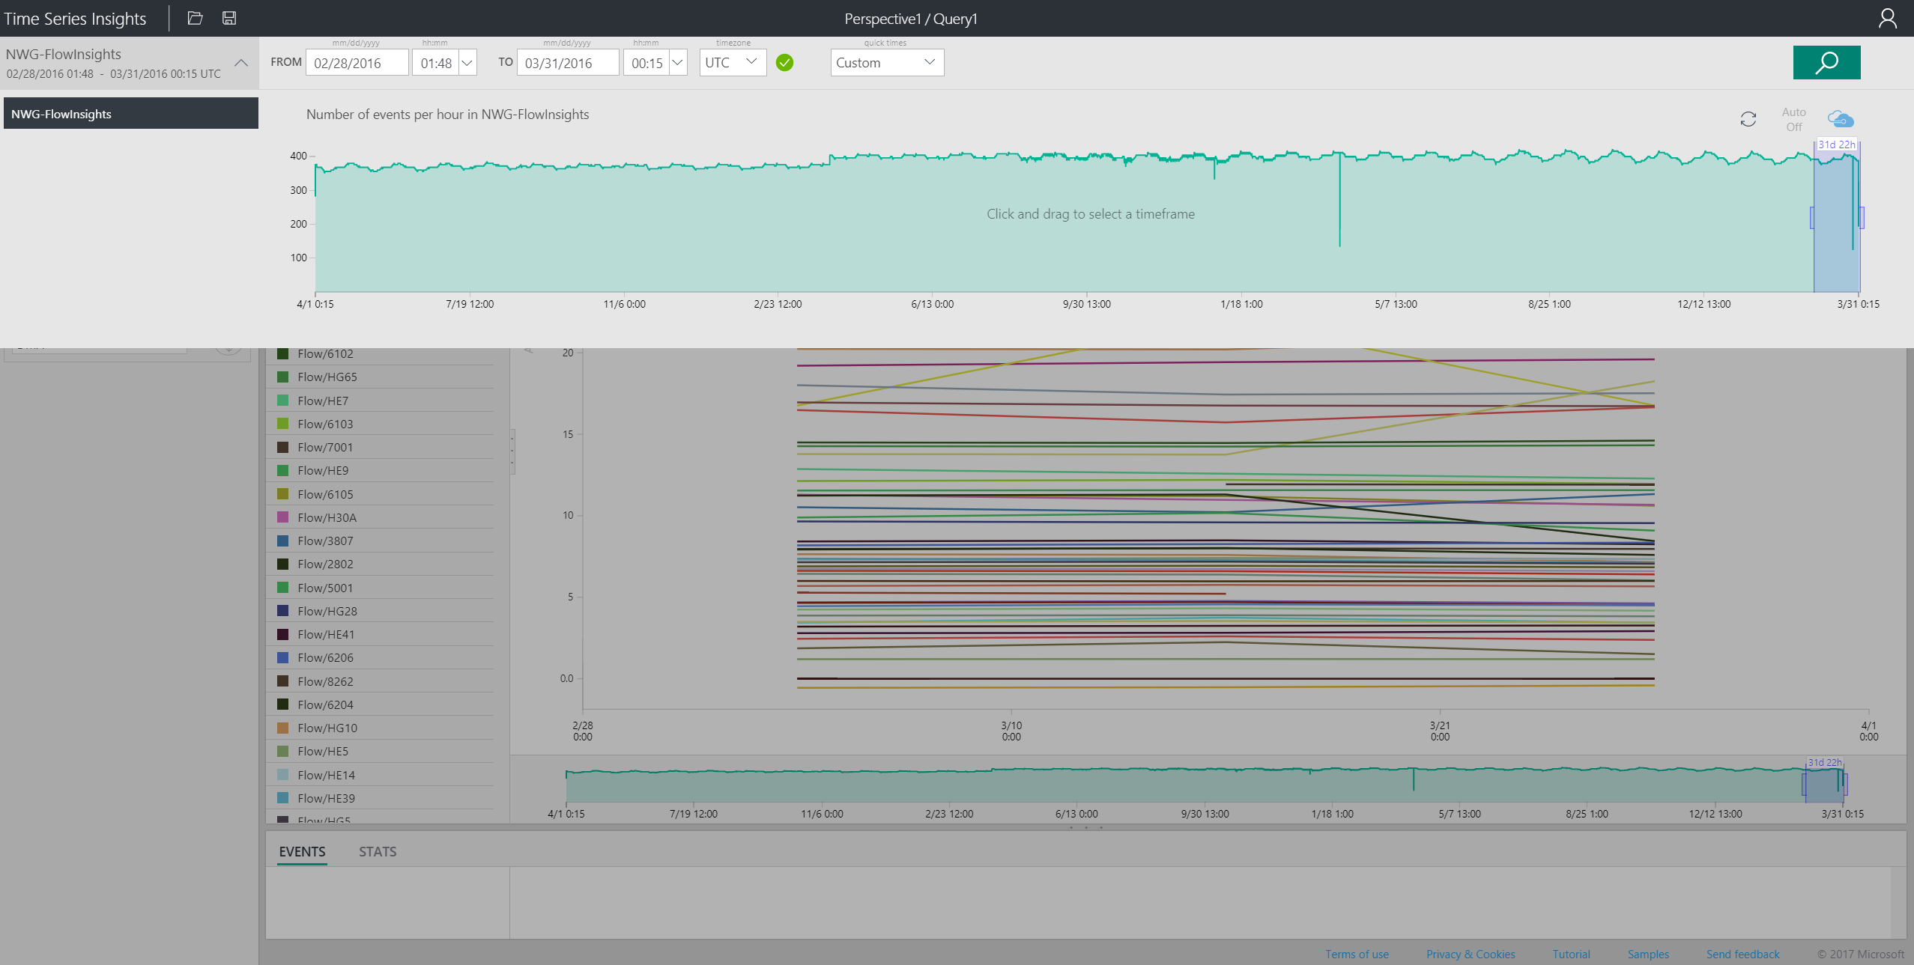
Task: Click right handle of top chart time selection
Action: (1862, 217)
